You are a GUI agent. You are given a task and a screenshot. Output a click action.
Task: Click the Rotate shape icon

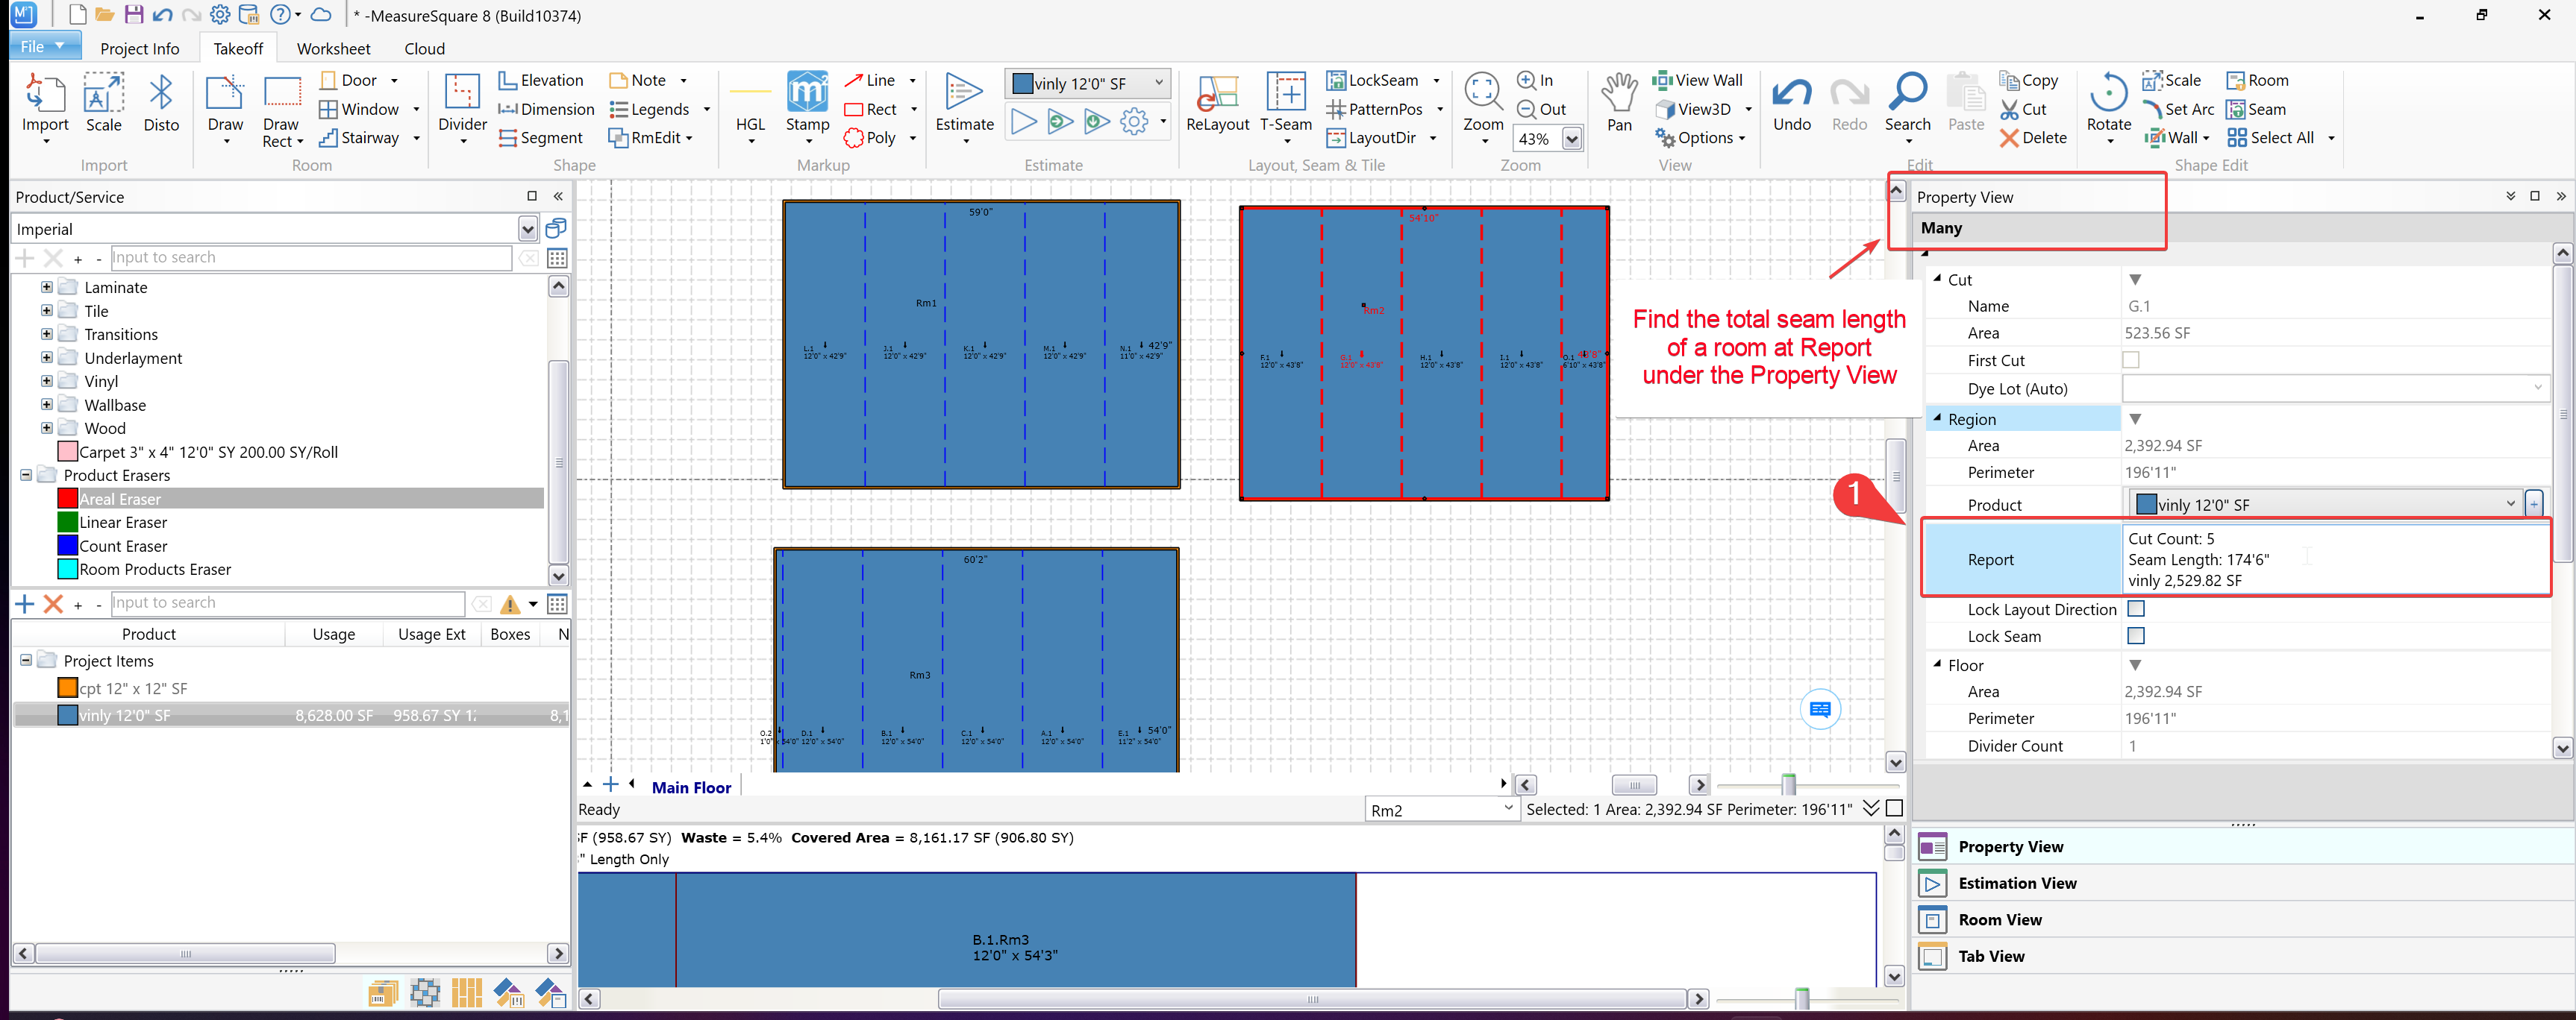point(2108,95)
